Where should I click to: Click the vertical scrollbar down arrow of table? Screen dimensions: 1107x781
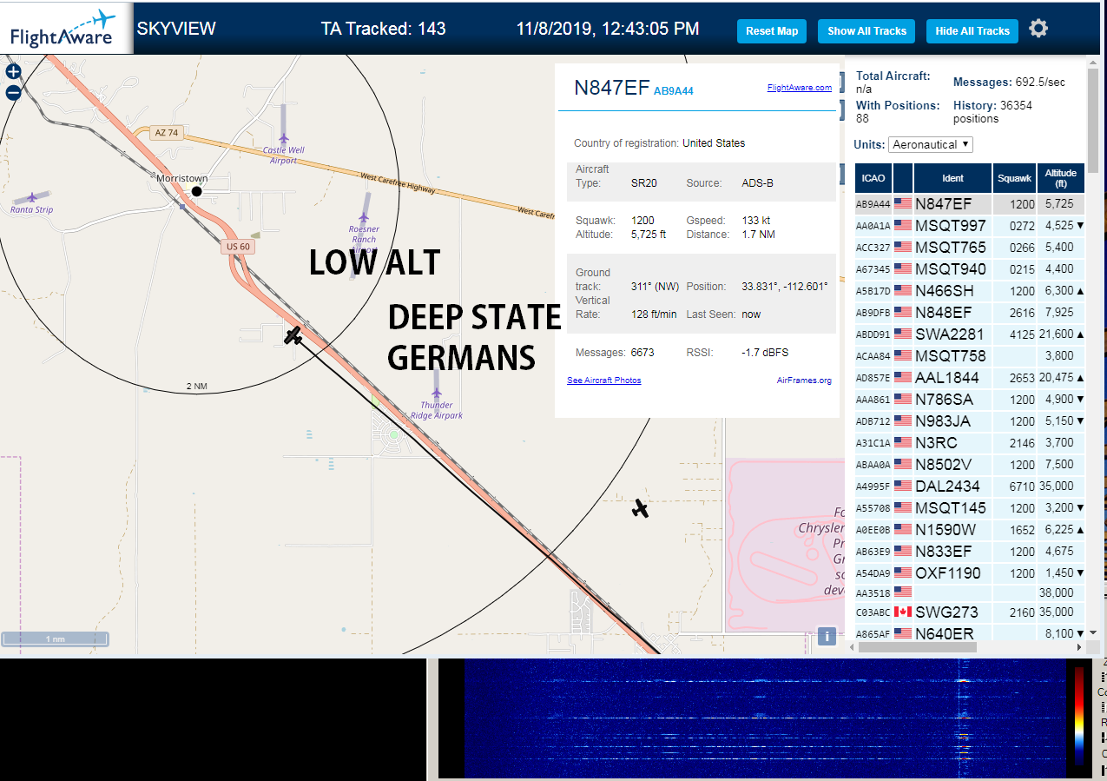(1093, 633)
